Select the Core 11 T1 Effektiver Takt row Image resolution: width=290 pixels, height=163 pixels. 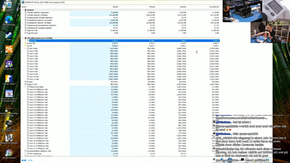pyautogui.click(x=121, y=148)
